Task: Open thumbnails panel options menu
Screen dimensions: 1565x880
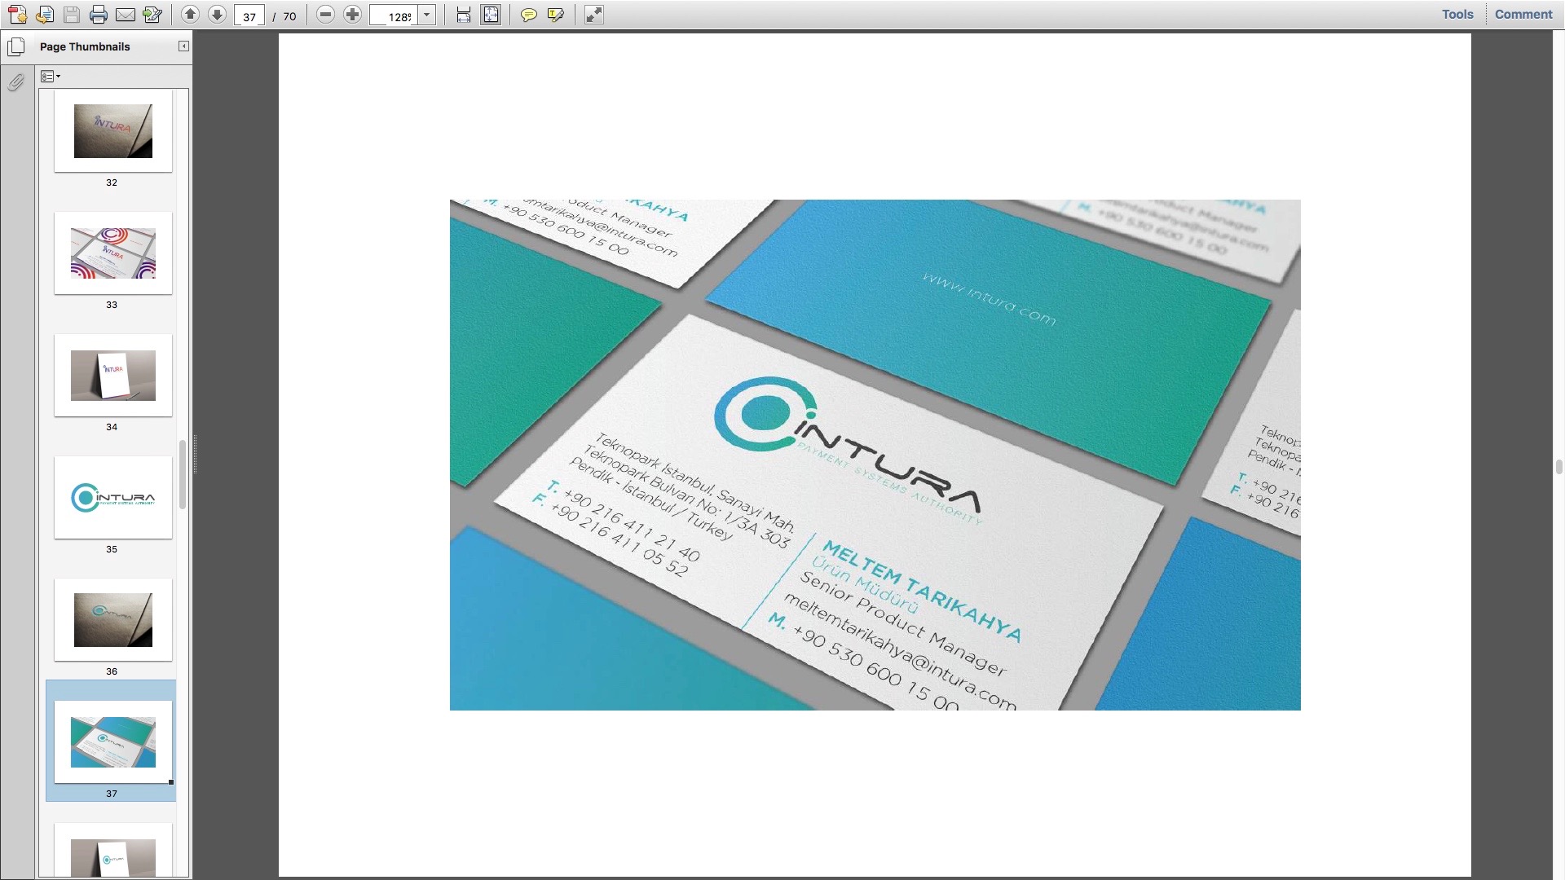Action: pos(51,77)
